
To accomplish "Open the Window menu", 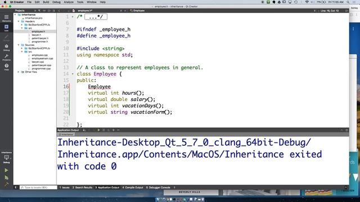I will pos(91,2).
